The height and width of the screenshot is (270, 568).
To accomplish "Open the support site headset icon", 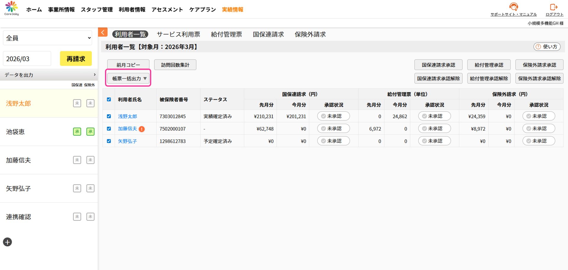I will pos(514,7).
